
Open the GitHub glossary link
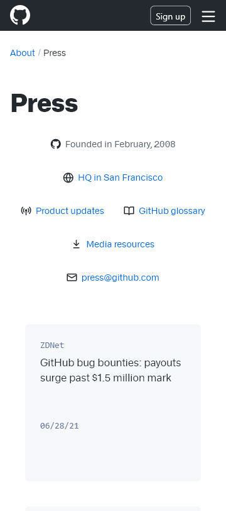pyautogui.click(x=172, y=211)
